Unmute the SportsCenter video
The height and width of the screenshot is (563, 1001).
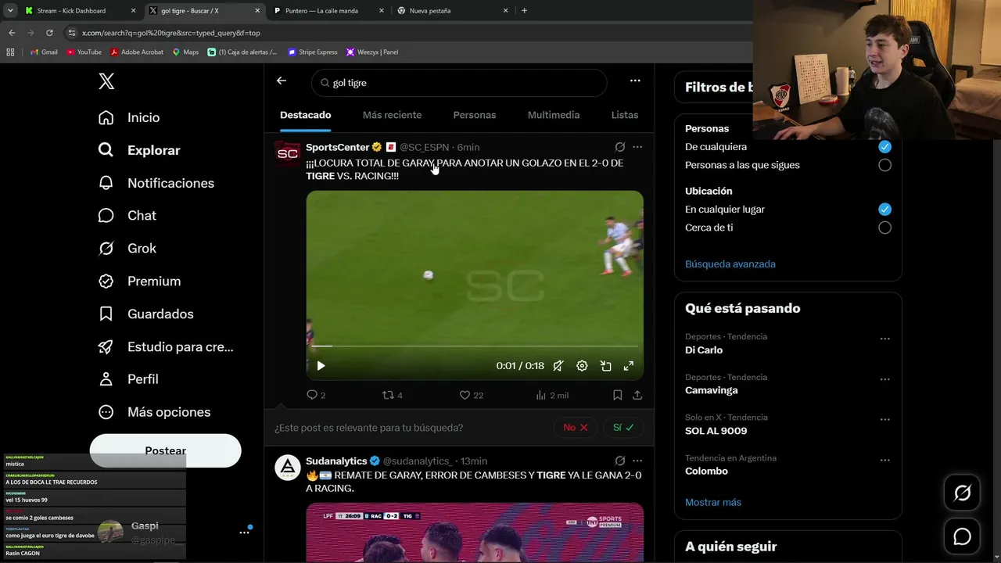558,366
